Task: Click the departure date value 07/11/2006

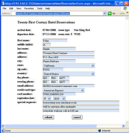Action: [x=49, y=34]
